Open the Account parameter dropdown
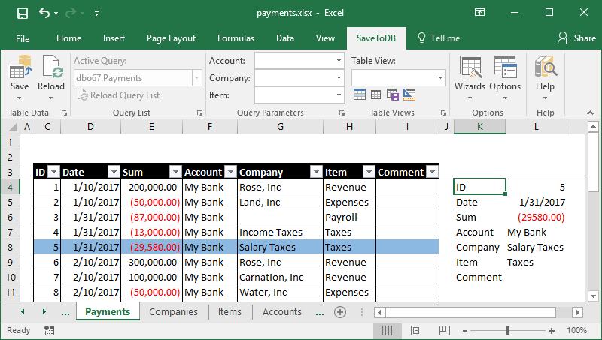 (x=339, y=61)
